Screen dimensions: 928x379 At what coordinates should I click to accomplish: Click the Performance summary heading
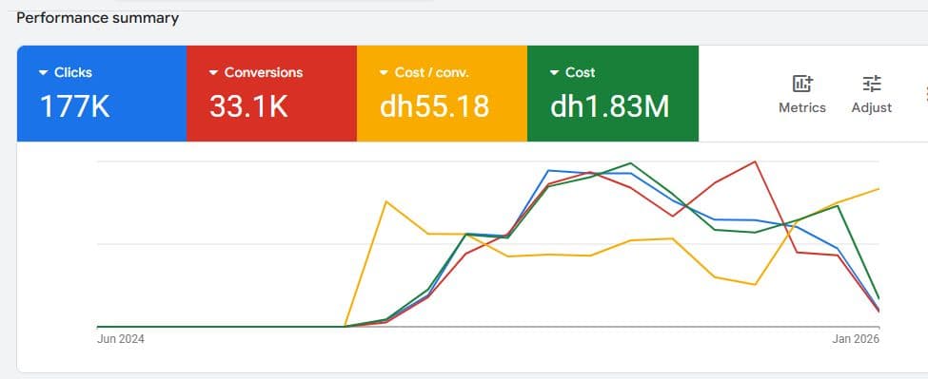98,18
